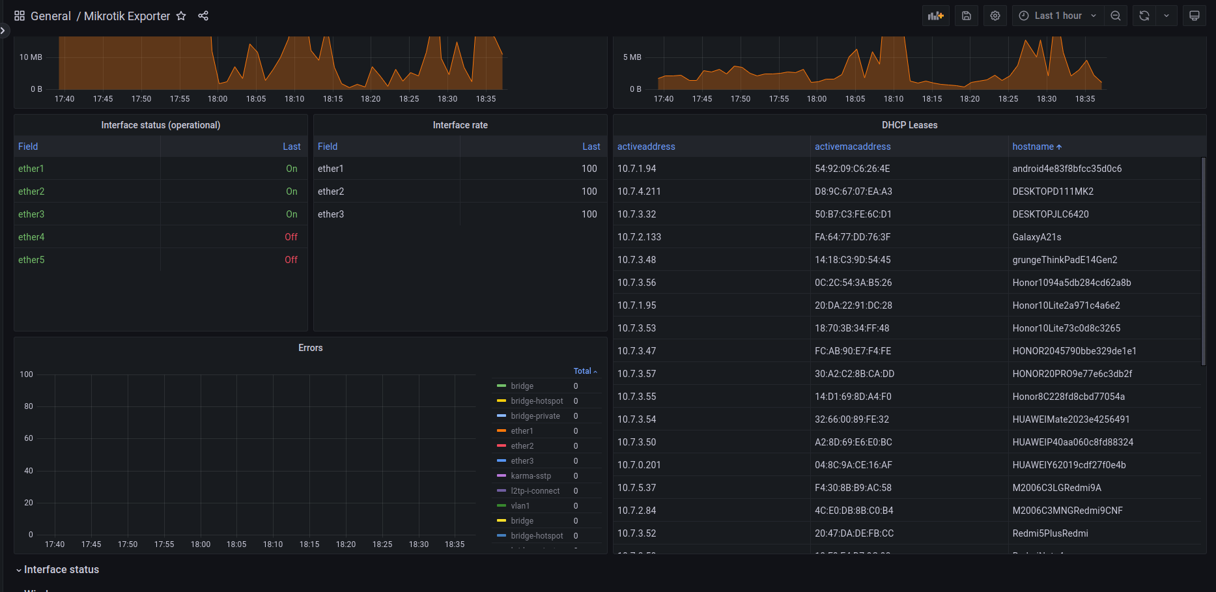Viewport: 1216px width, 592px height.
Task: Save the dashboard with the disk icon
Action: coord(967,16)
